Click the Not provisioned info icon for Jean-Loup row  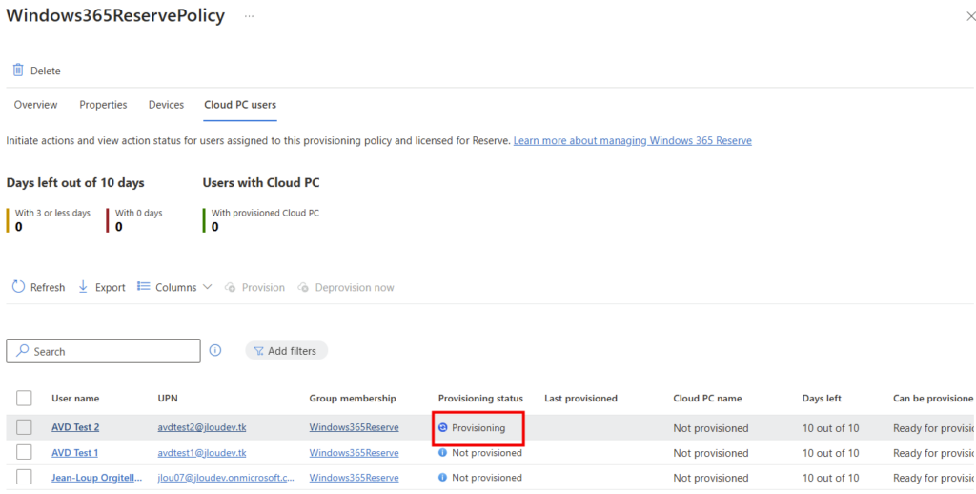pos(443,478)
